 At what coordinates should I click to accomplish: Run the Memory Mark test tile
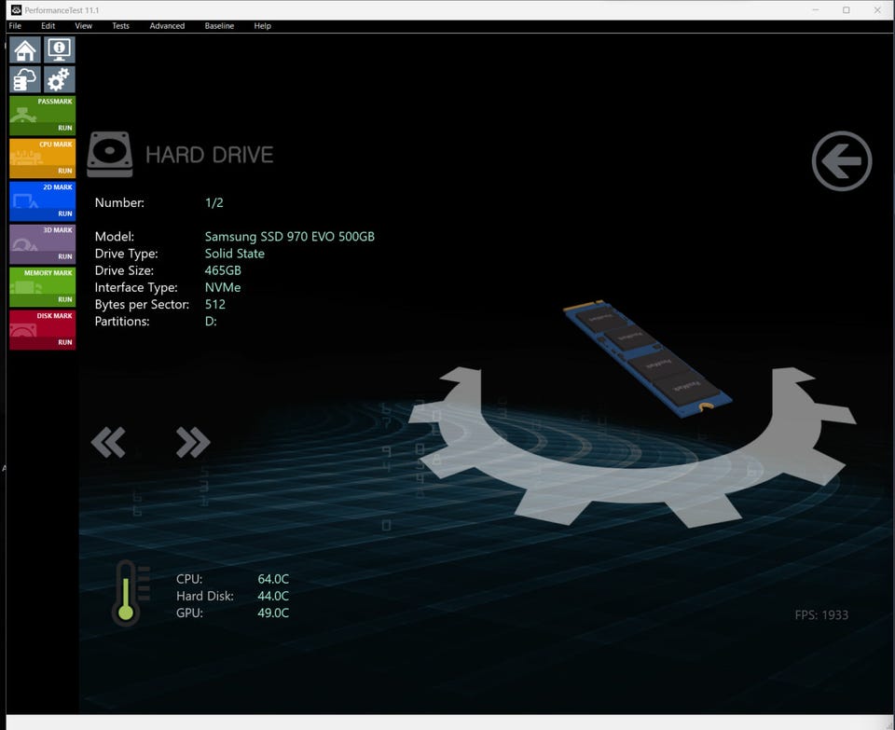42,286
